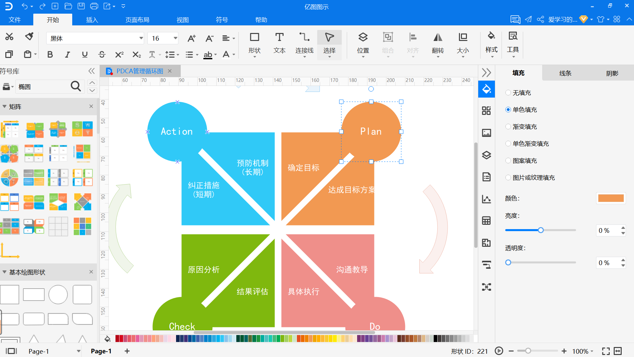Select the Connector (连接线) tool
634x357 pixels.
[305, 44]
